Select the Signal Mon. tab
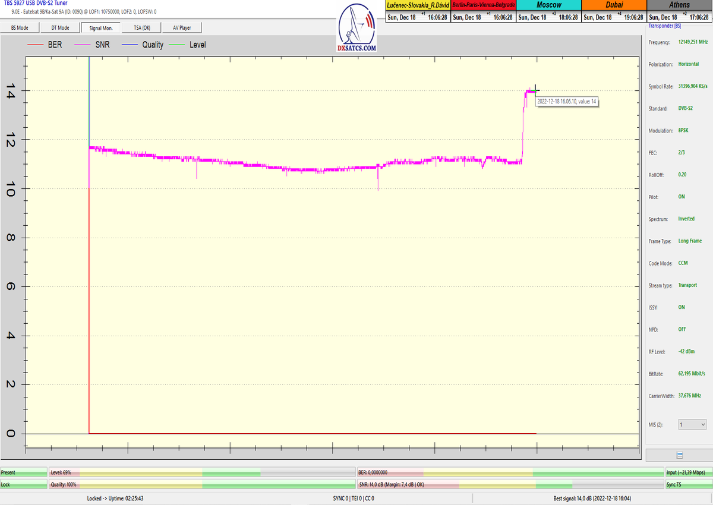The image size is (713, 505). pyautogui.click(x=100, y=27)
